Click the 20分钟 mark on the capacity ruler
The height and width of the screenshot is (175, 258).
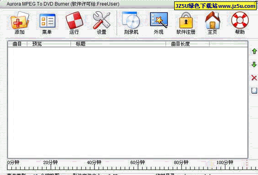click(x=50, y=163)
